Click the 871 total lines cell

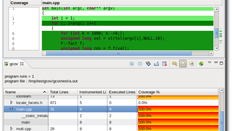point(53,103)
